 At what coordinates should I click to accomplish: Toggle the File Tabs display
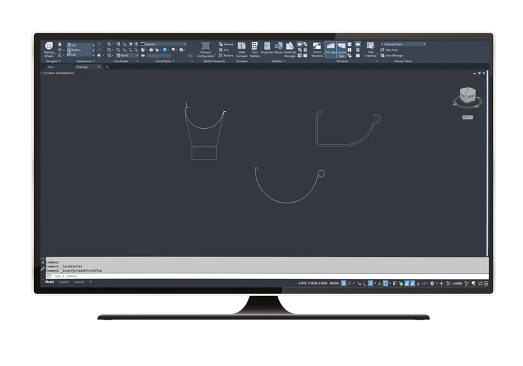[x=330, y=48]
